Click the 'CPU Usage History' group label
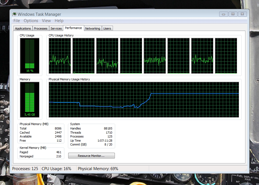The width and height of the screenshot is (259, 185). [61, 35]
